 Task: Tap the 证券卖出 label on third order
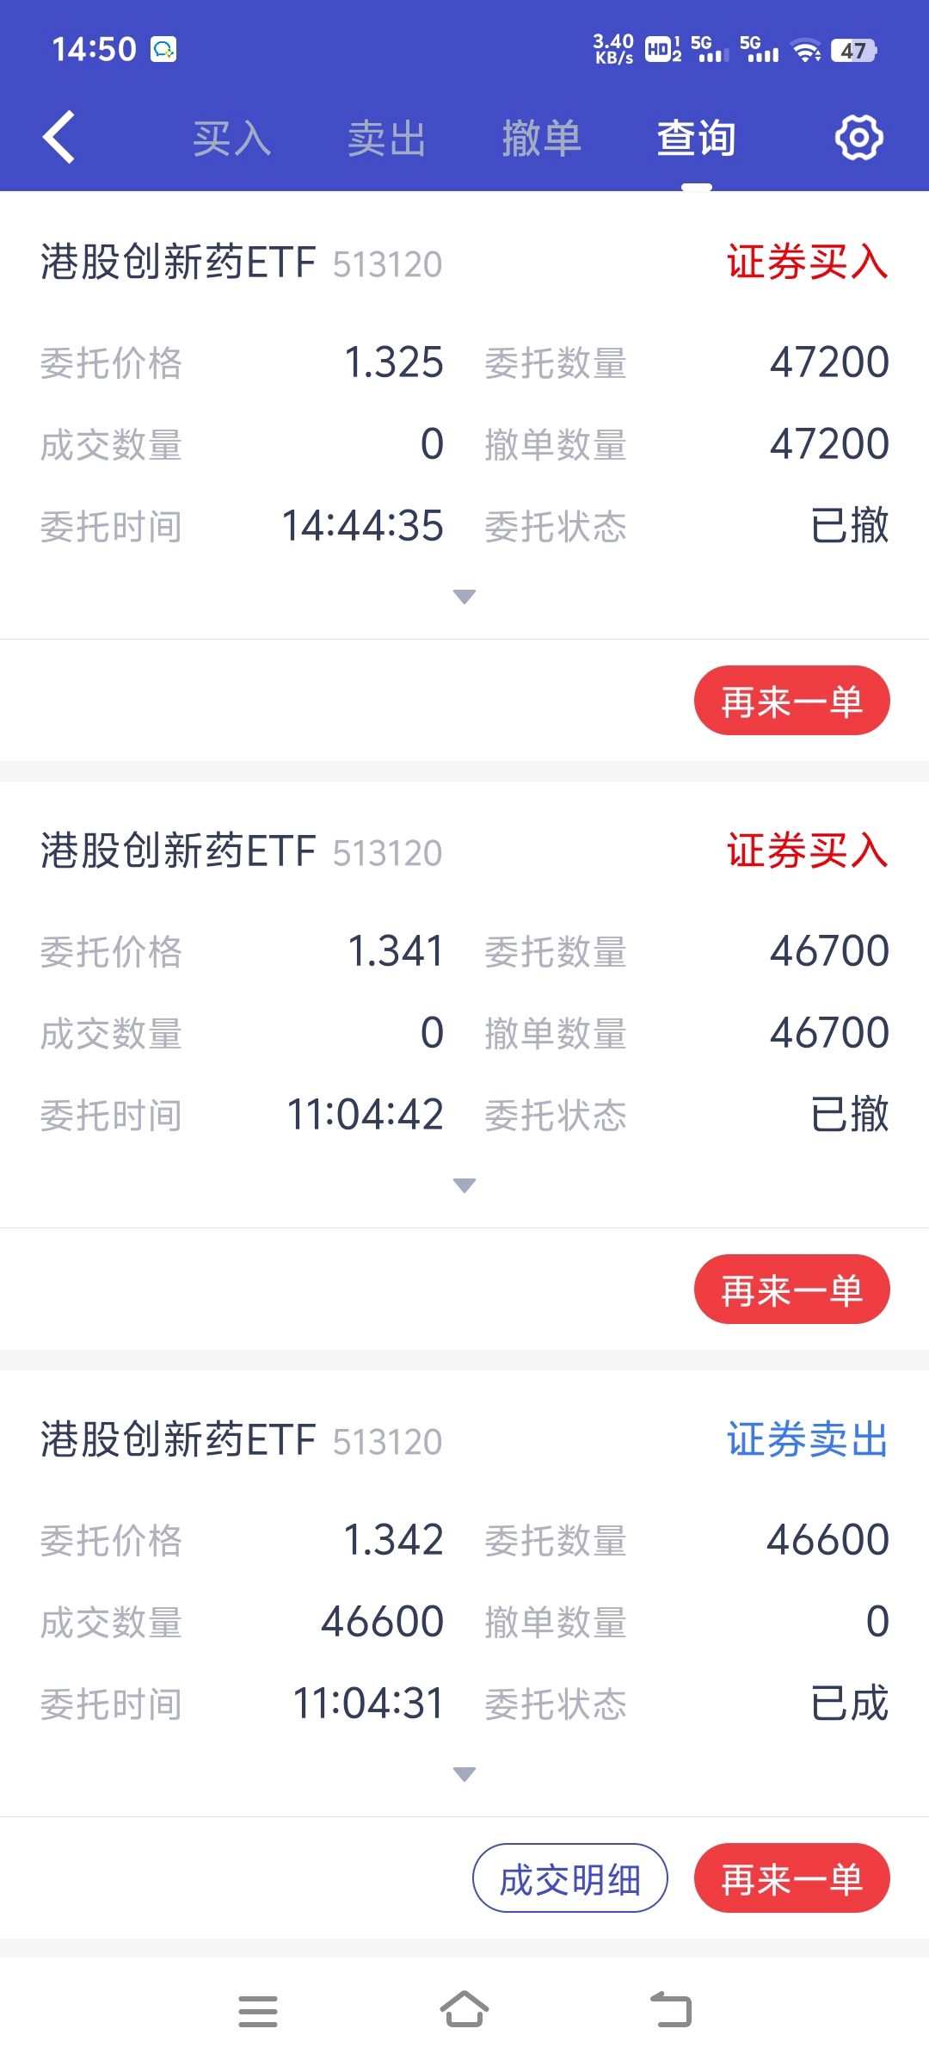(807, 1439)
